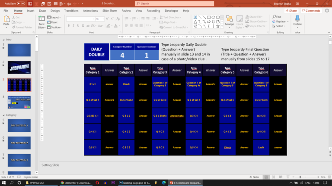Insert a text box shape
This screenshot has width=332, height=186.
[x=195, y=17]
